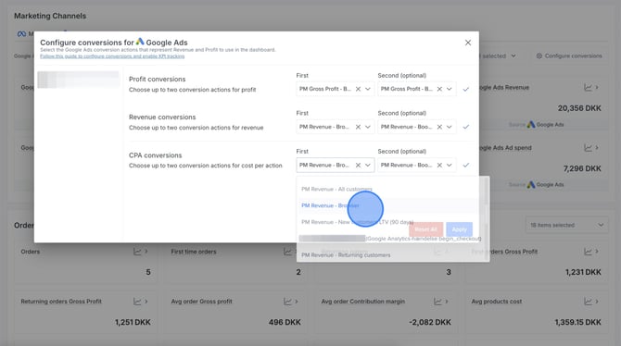
Task: Open chart for Google Ads Revenue card
Action: [589, 87]
